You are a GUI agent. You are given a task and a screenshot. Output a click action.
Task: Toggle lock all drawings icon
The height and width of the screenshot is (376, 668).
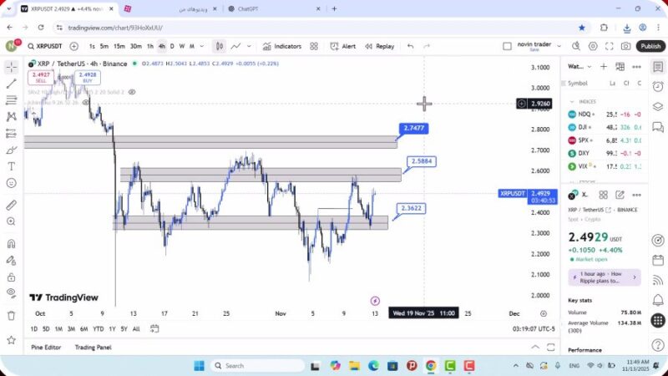coord(11,275)
